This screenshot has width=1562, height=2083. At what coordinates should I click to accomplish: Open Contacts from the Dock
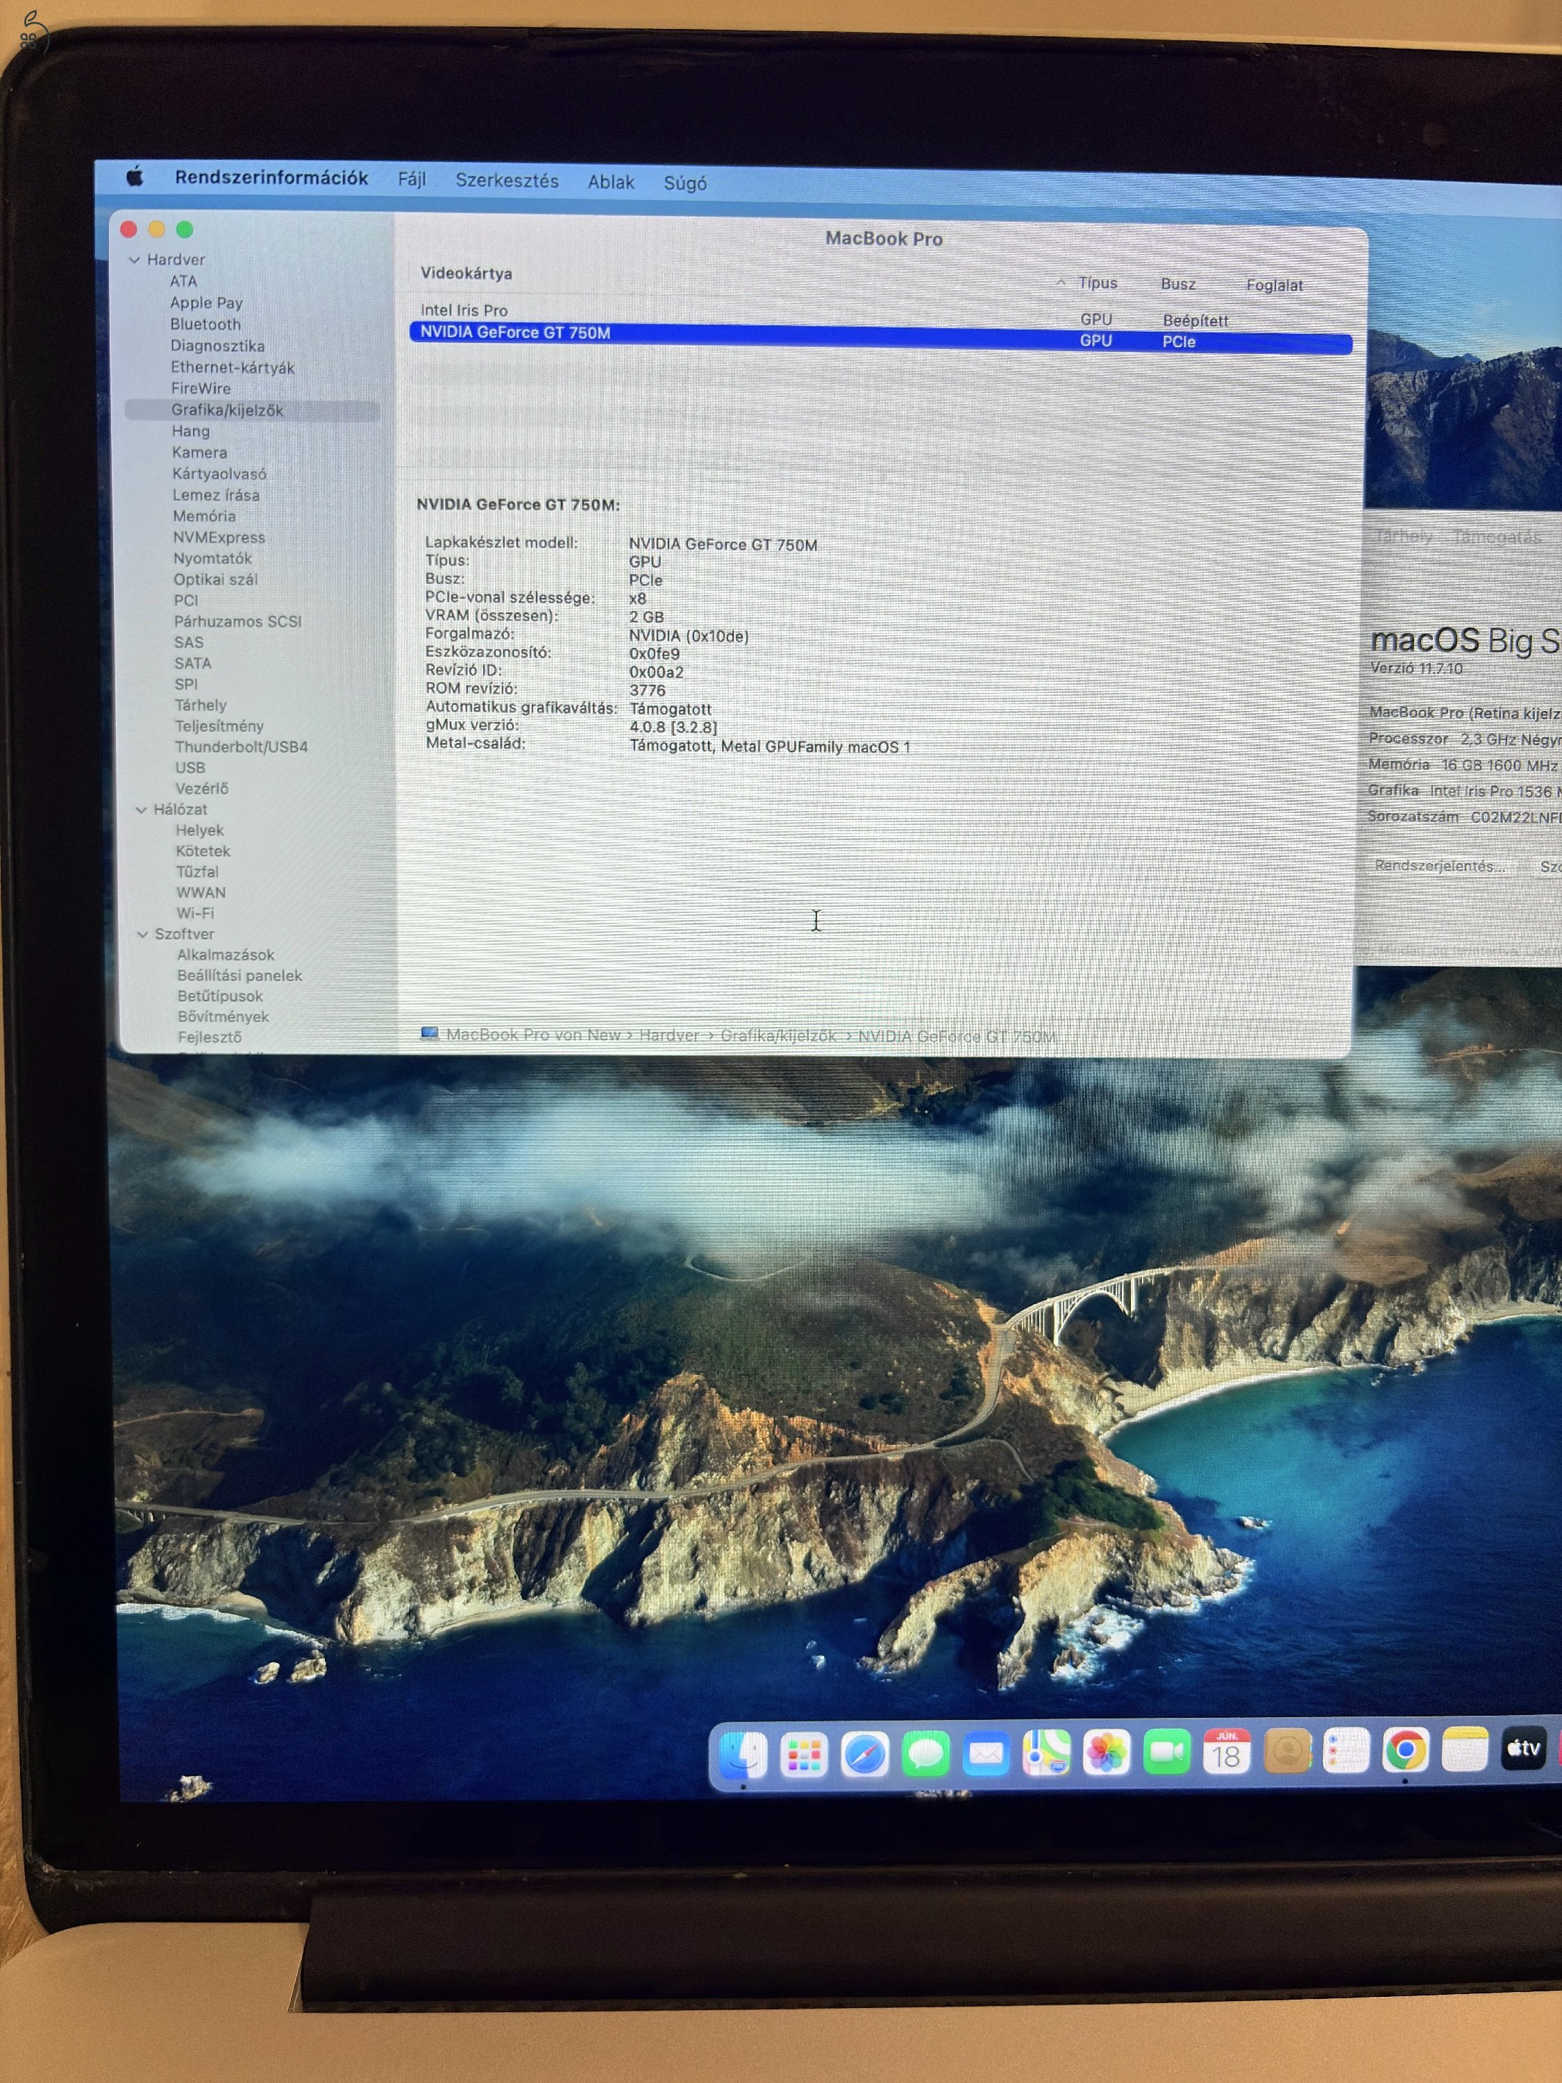click(1286, 1752)
